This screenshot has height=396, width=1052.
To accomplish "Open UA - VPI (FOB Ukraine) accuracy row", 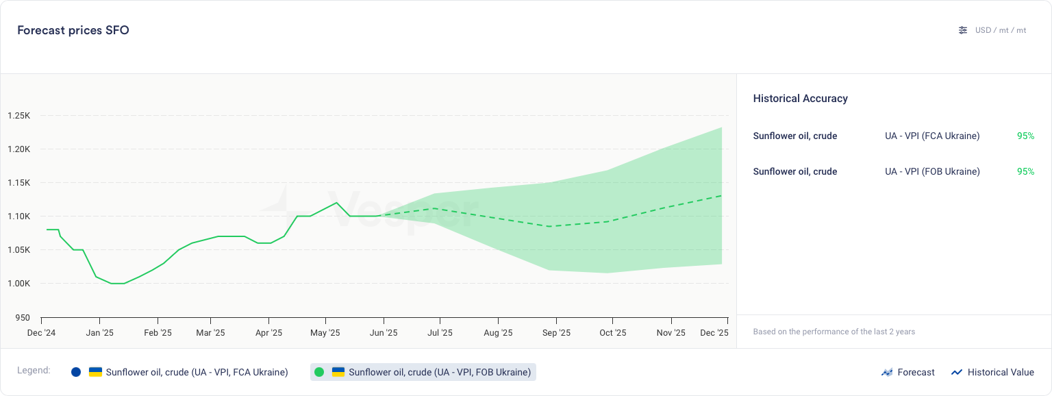I will 932,172.
